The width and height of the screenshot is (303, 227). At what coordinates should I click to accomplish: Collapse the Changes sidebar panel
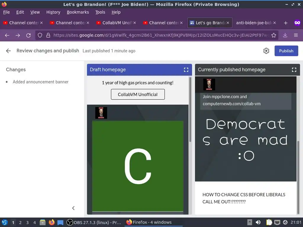[73, 208]
